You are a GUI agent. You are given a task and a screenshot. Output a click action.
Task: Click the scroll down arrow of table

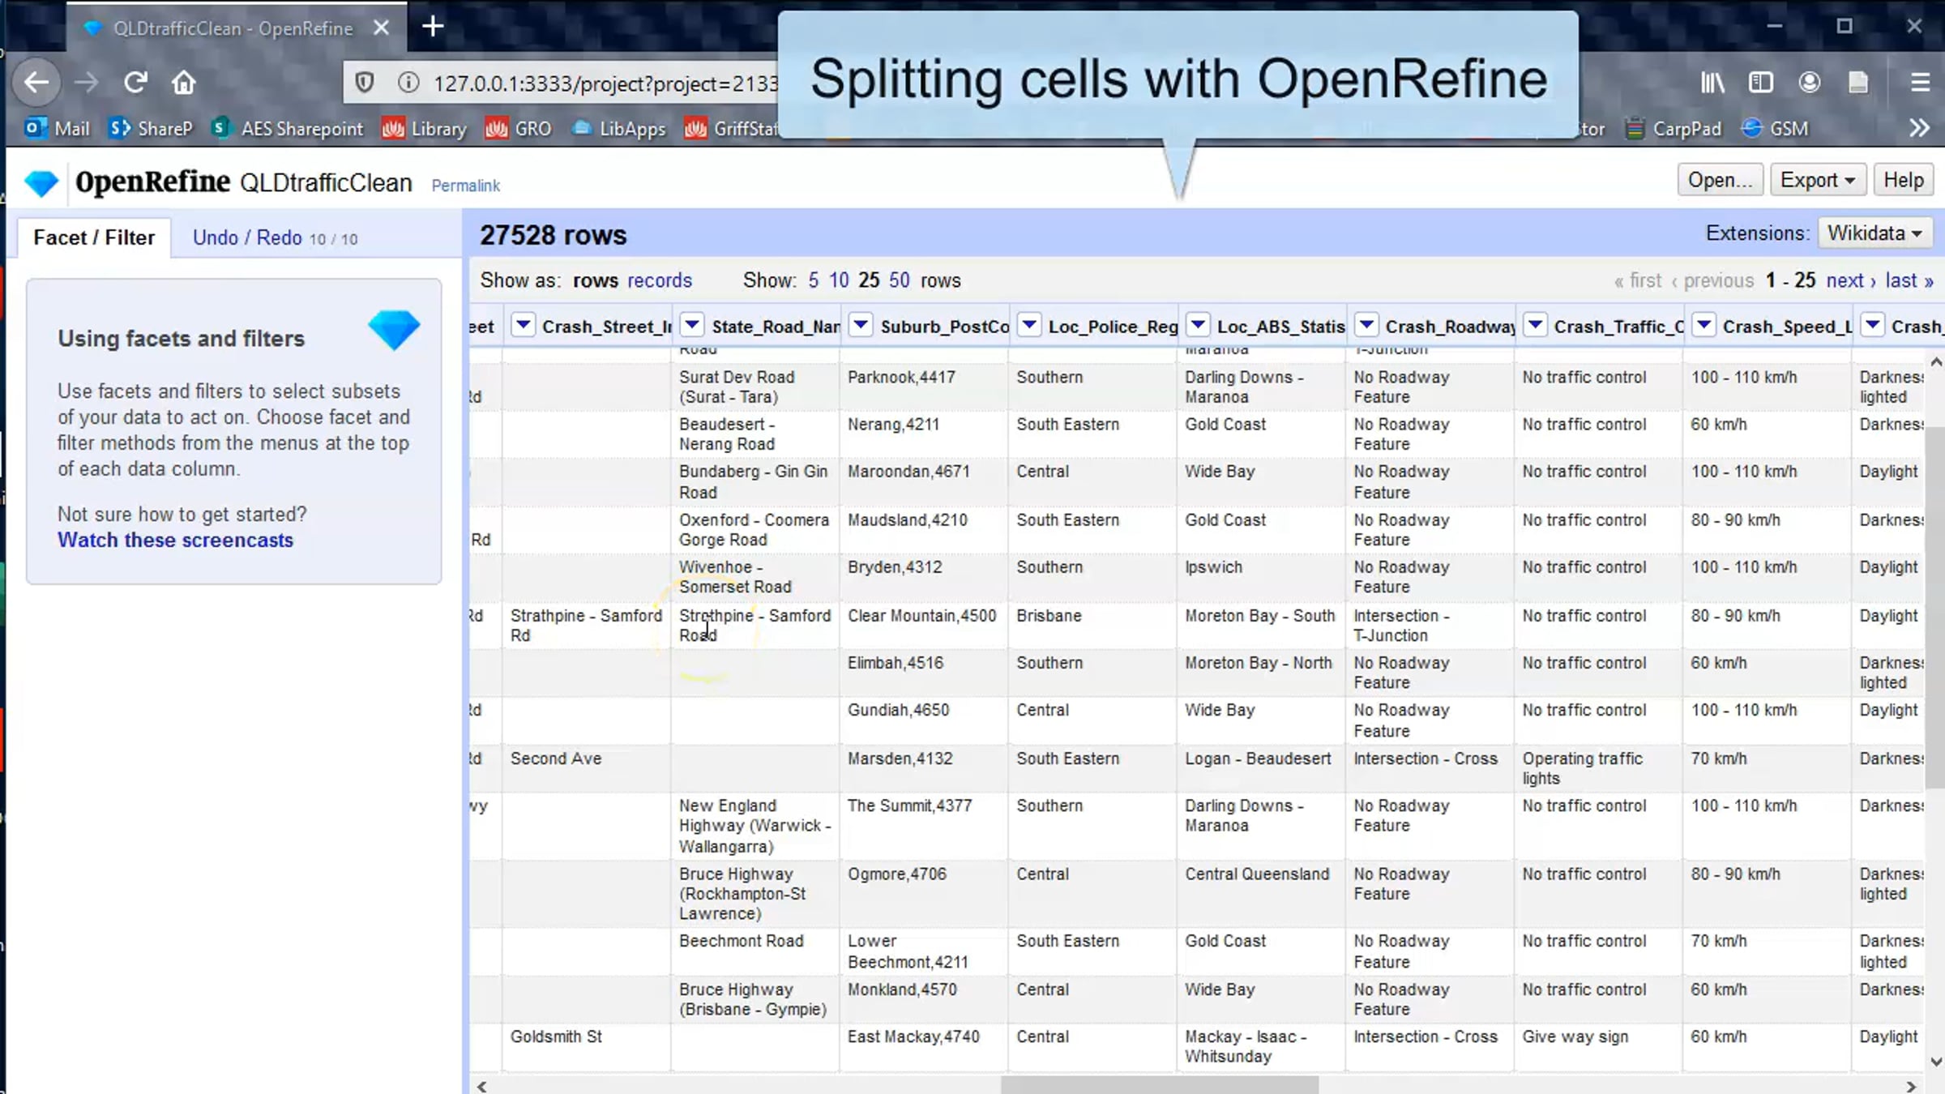pos(1936,1062)
